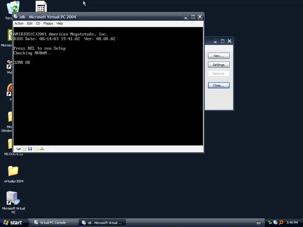The width and height of the screenshot is (303, 227).
Task: Select the document file icon at the desktop top
Action: click(41, 6)
